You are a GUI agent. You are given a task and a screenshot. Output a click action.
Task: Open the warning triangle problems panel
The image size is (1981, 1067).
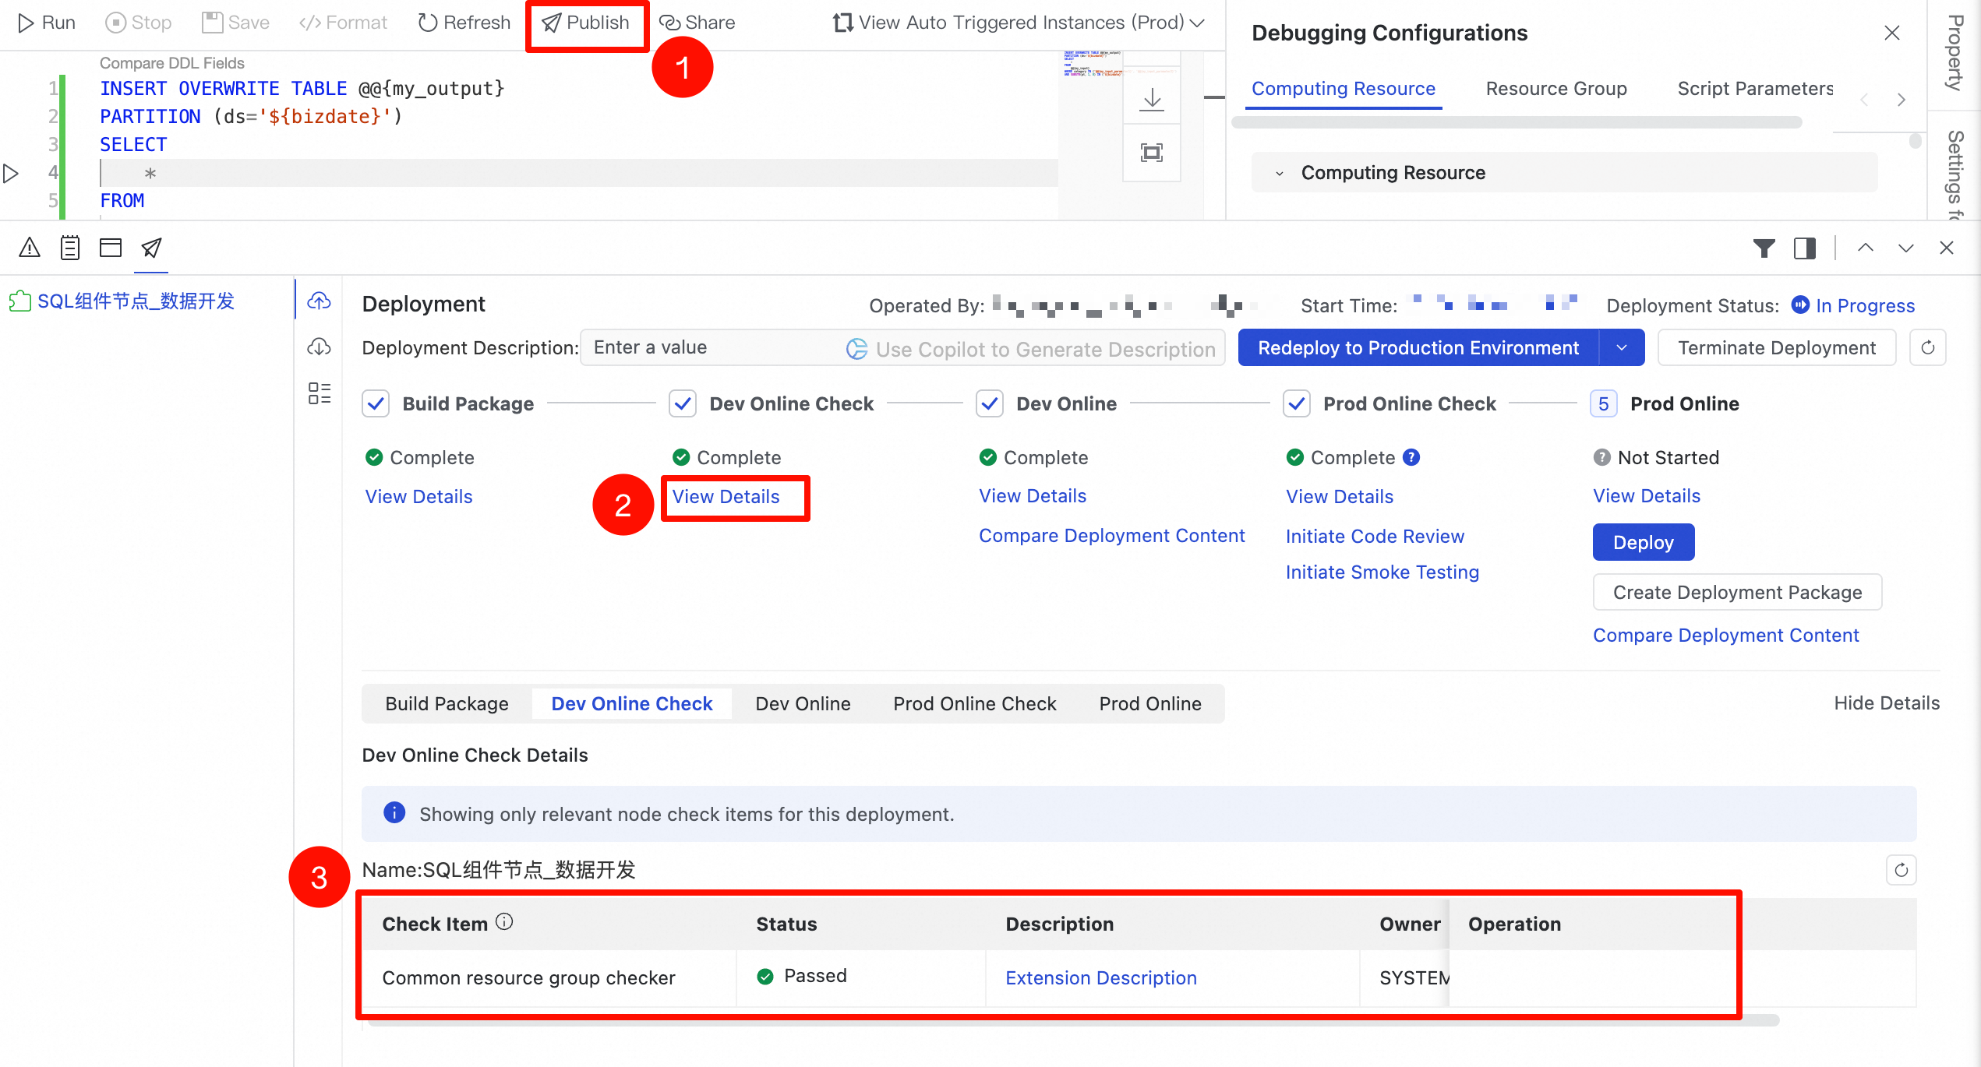tap(30, 248)
